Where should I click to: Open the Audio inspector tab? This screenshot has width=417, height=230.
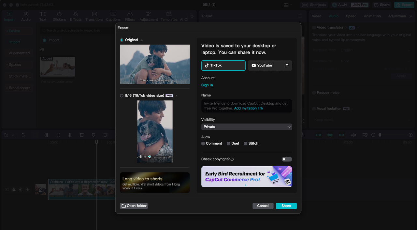click(x=334, y=16)
